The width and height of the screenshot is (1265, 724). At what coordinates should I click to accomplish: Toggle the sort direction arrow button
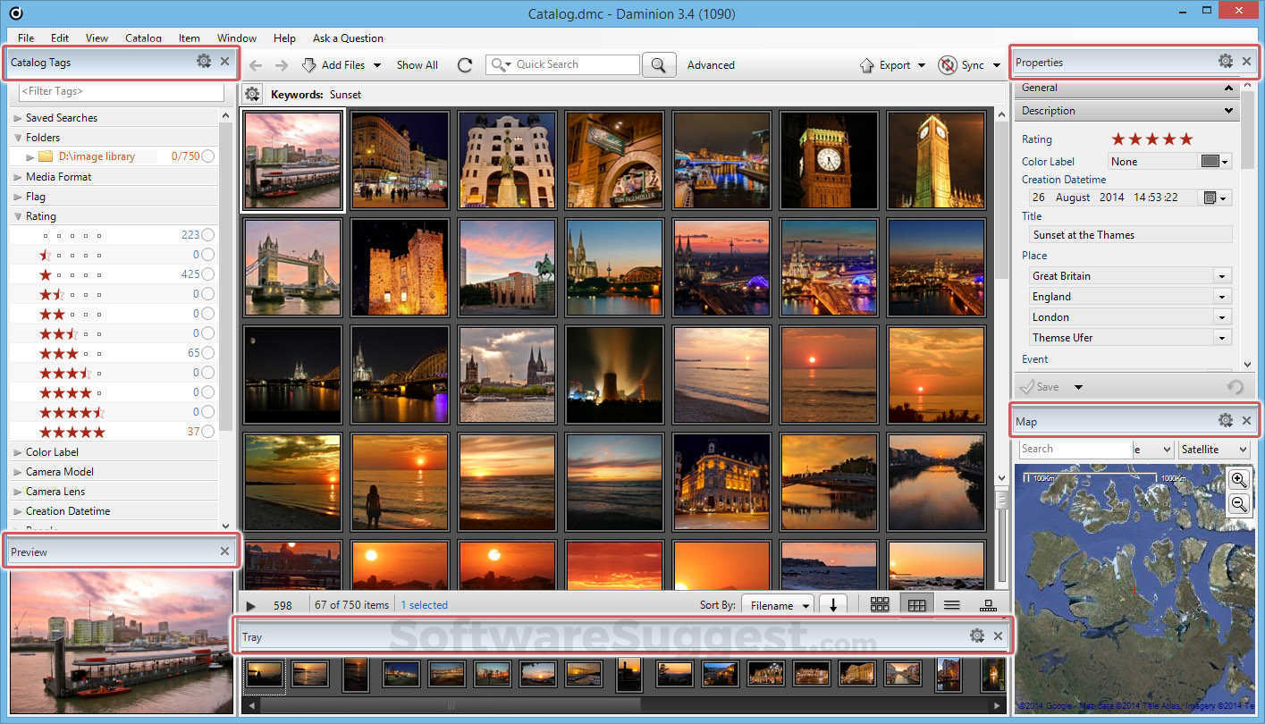tap(833, 605)
